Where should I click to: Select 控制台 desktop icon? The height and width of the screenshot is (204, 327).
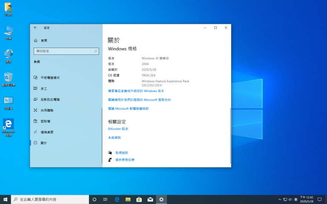coord(9,103)
